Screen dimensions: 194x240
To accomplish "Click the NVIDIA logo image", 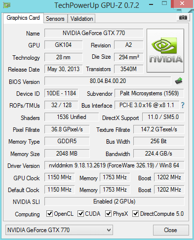I will tap(165, 51).
